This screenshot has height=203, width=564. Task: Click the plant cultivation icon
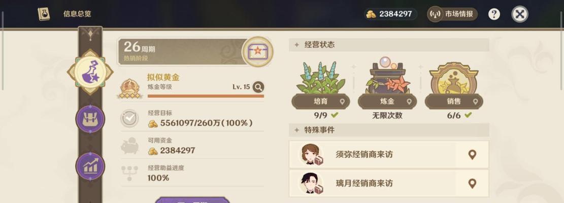[320, 78]
